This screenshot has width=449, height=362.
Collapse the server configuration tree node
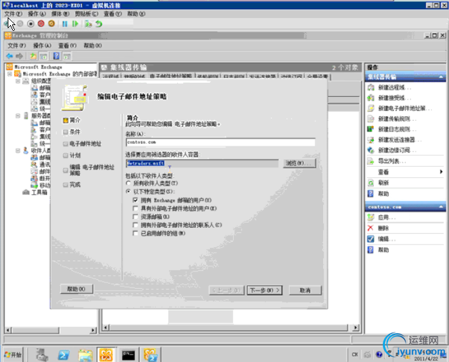[18, 116]
